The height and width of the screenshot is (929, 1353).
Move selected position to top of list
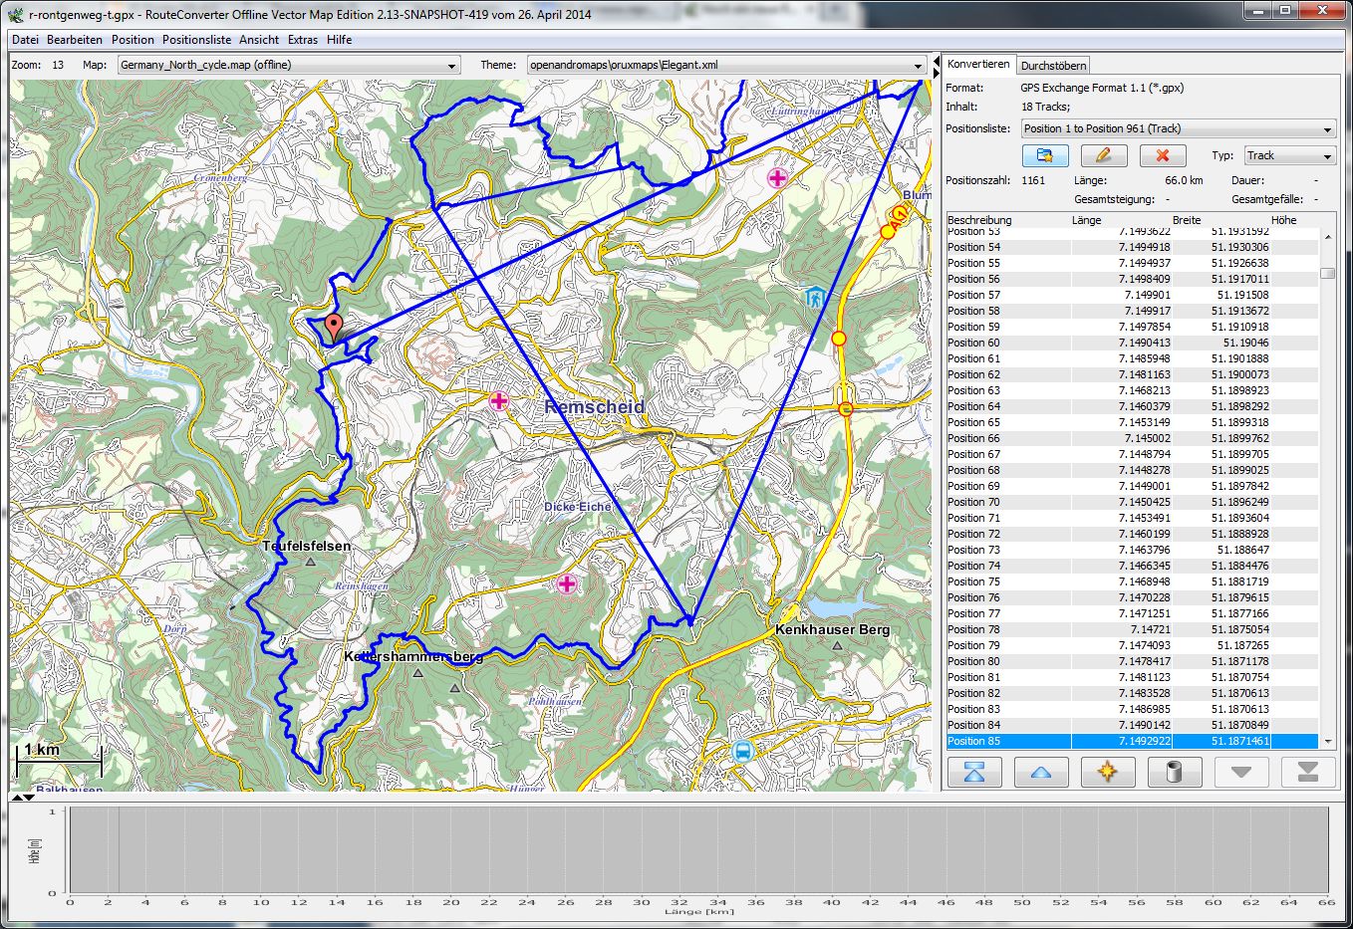pyautogui.click(x=974, y=772)
